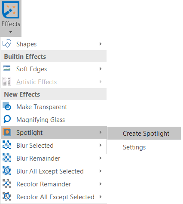Click the Soft Edges picture icon
Image resolution: width=183 pixels, height=204 pixels.
[7, 68]
